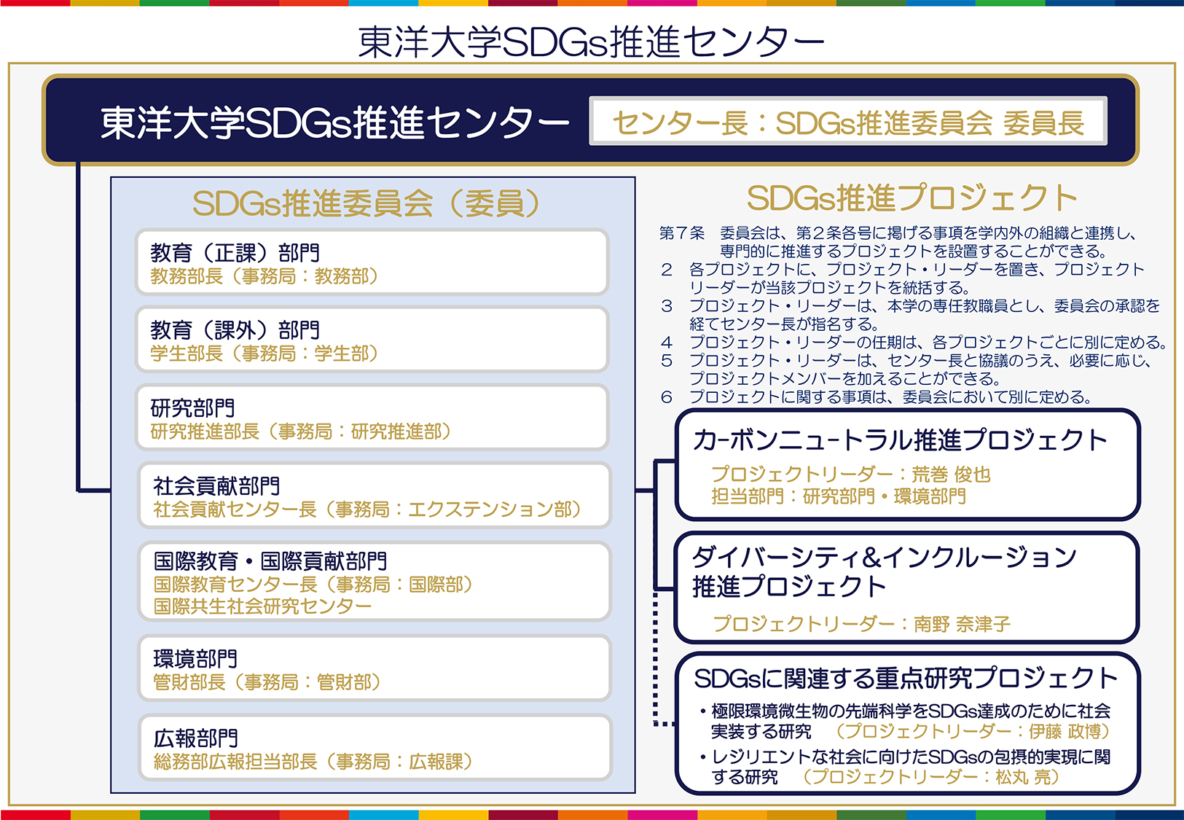Click the 広報部門 title
This screenshot has width=1184, height=820.
(x=195, y=738)
